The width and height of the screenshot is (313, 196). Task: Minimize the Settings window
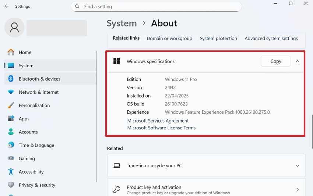click(x=275, y=3)
